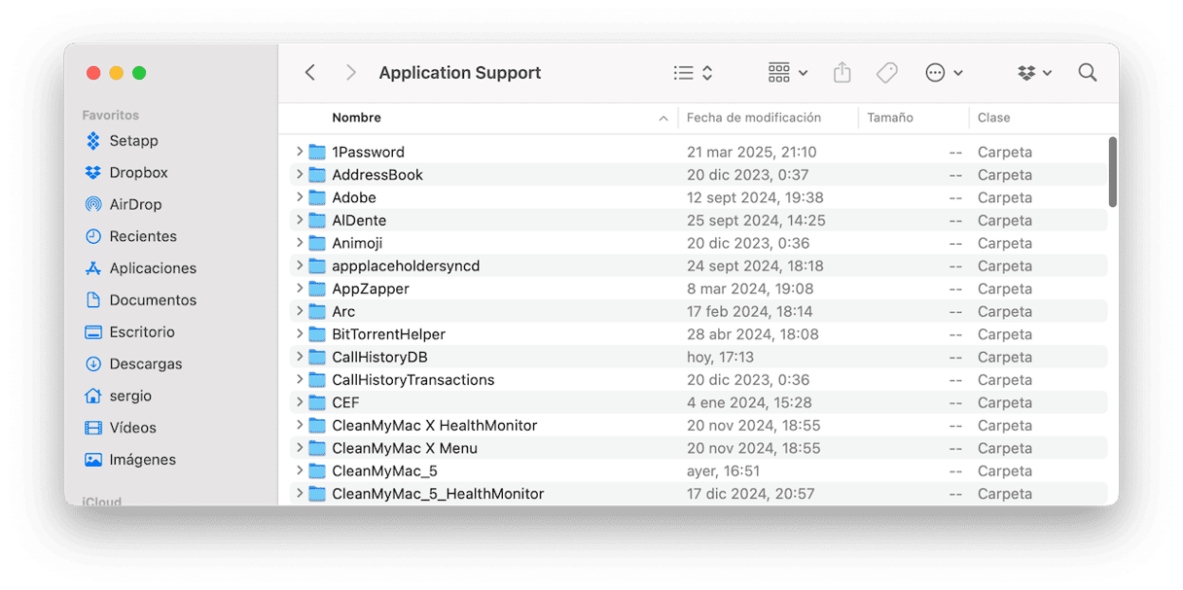Expand the appplaceholdersyncd folder
The height and width of the screenshot is (590, 1183).
point(300,265)
